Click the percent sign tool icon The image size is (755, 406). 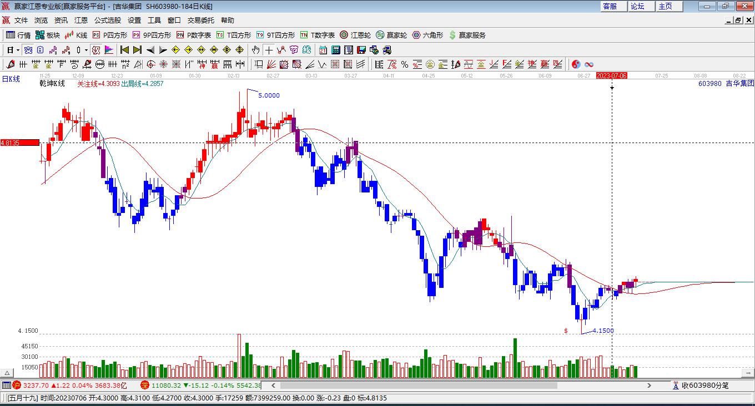click(405, 64)
